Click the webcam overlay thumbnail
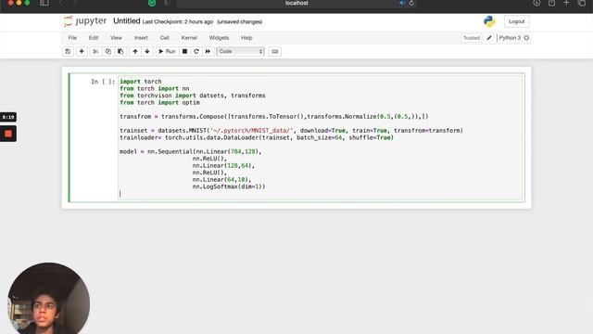The width and height of the screenshot is (593, 334). [x=48, y=299]
